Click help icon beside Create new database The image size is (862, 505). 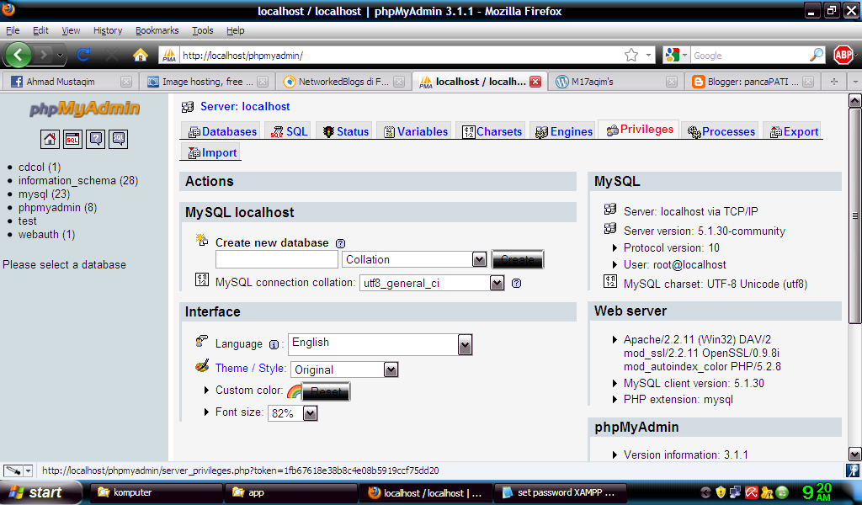[x=341, y=243]
